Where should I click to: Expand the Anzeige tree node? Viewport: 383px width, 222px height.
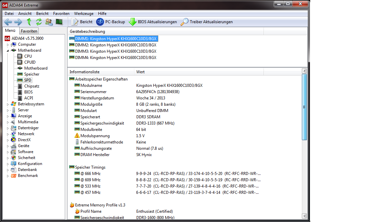tap(8, 116)
